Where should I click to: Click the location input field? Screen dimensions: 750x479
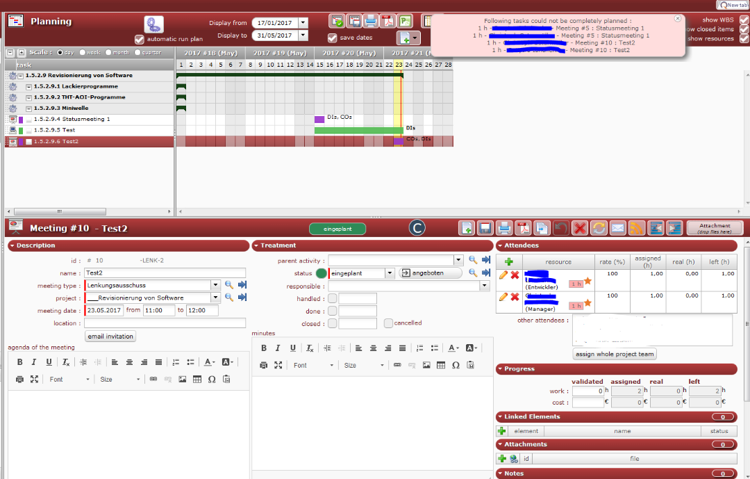(x=165, y=323)
